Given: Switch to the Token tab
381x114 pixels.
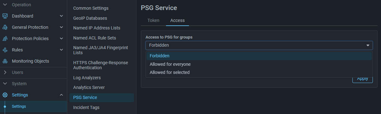Looking at the screenshot, I should [153, 20].
